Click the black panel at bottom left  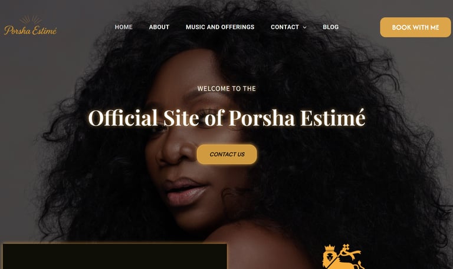114,256
